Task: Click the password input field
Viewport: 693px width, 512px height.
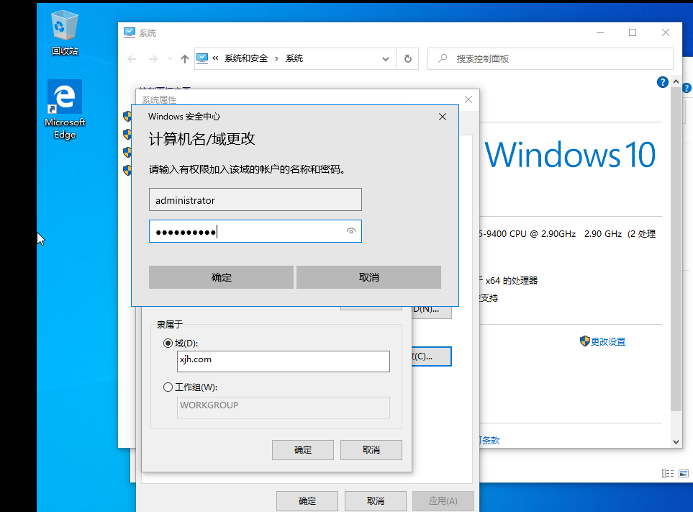Action: pos(255,231)
